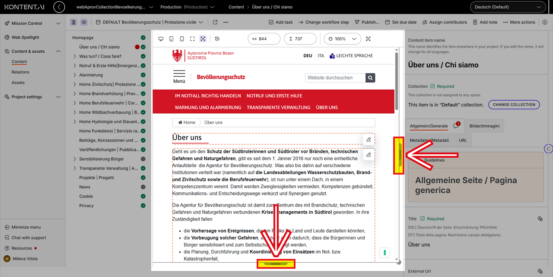
Task: Select the desktop preview device icon
Action: point(161,39)
